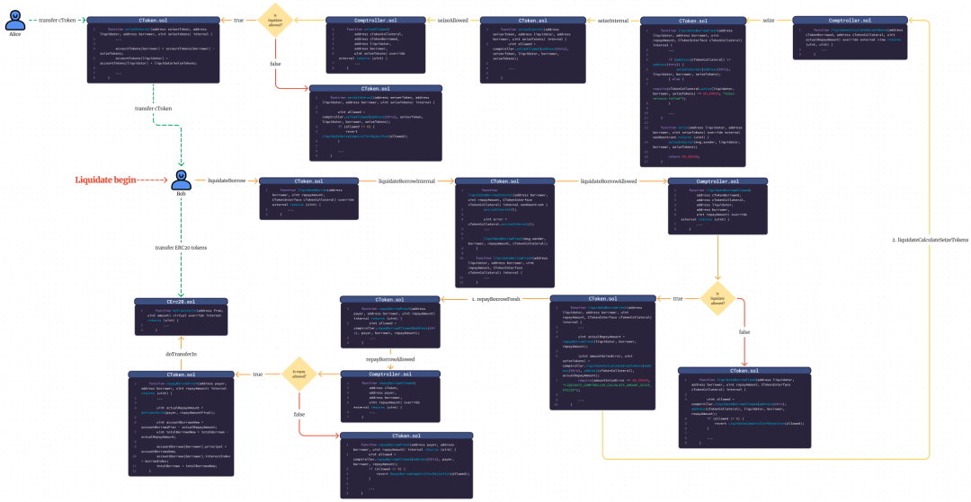Select CToken.sol header between seizeAllowed and seizeInternal labels
Screen dimensions: 971x502
tap(530, 21)
